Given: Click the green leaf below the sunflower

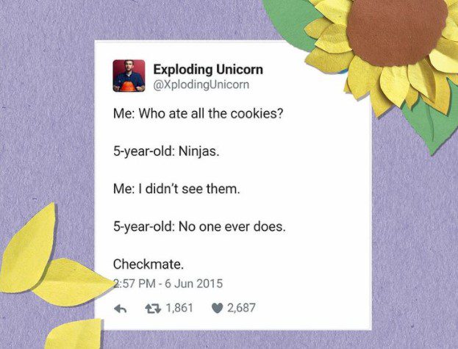Looking at the screenshot, I should (433, 123).
